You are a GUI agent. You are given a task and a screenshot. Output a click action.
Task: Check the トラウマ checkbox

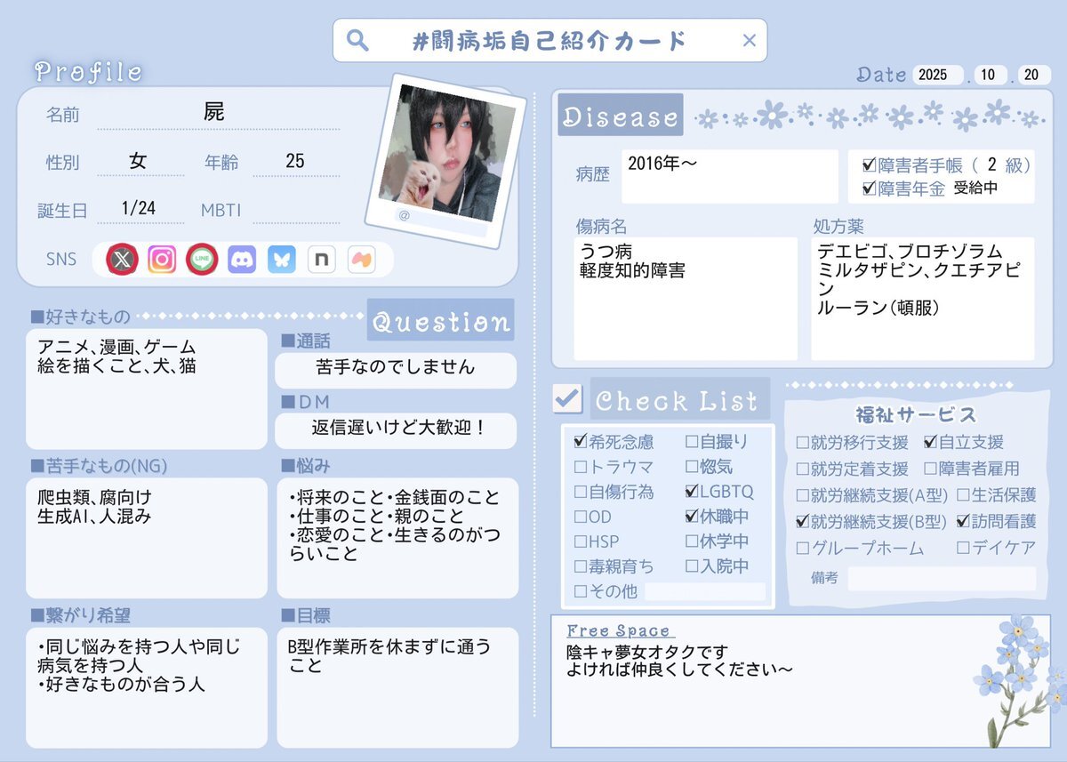pyautogui.click(x=581, y=466)
